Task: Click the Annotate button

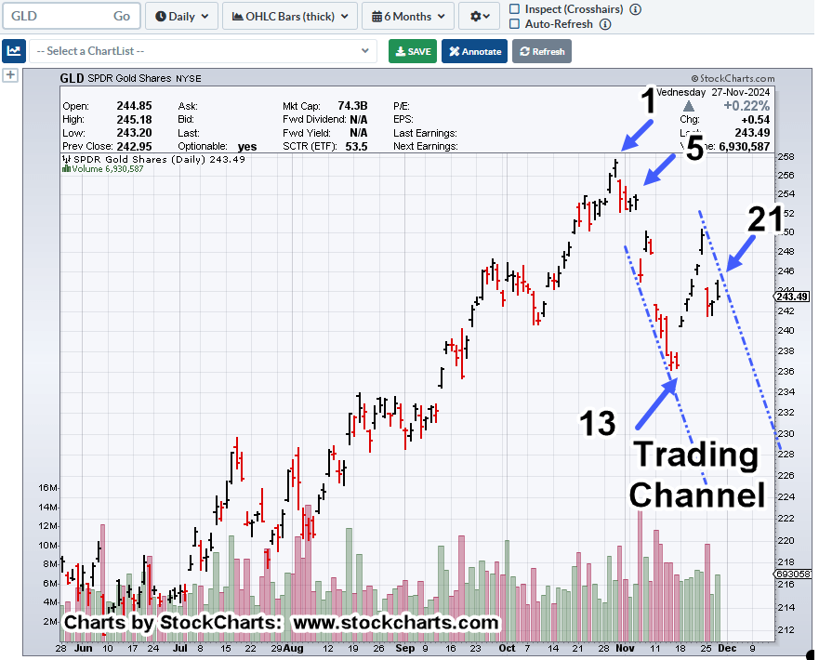Action: pos(474,51)
